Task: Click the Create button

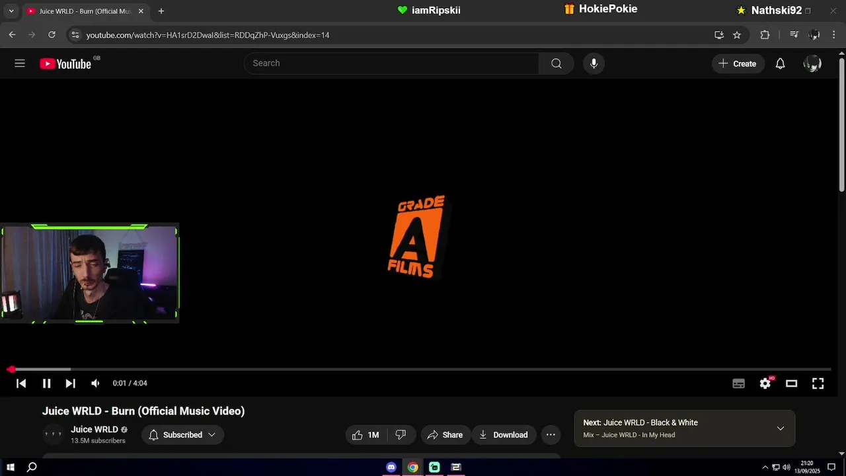Action: [x=738, y=63]
